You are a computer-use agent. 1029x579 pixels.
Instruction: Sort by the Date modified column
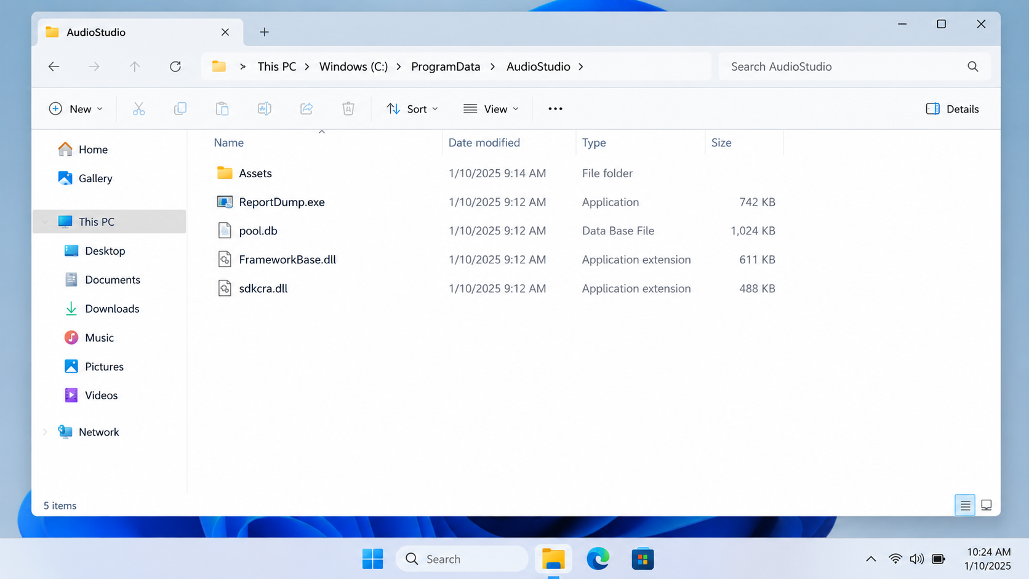click(x=484, y=143)
